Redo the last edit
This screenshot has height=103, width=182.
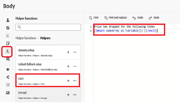[154, 18]
